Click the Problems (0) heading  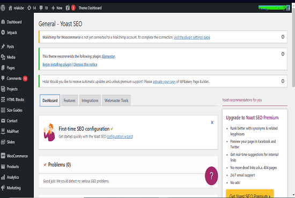click(x=60, y=165)
